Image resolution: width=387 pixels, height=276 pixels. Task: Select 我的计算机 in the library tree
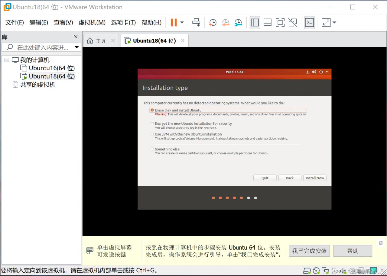(35, 60)
